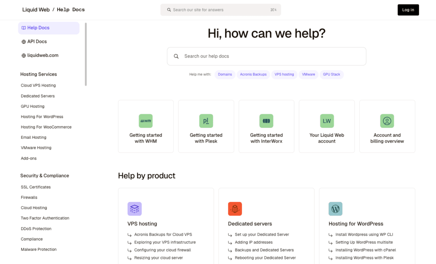
Task: Click the WHM icon in the Getting started with WHM card
Action: [146, 121]
